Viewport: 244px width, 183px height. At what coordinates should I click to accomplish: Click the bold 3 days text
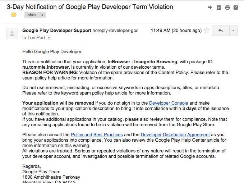point(189,109)
